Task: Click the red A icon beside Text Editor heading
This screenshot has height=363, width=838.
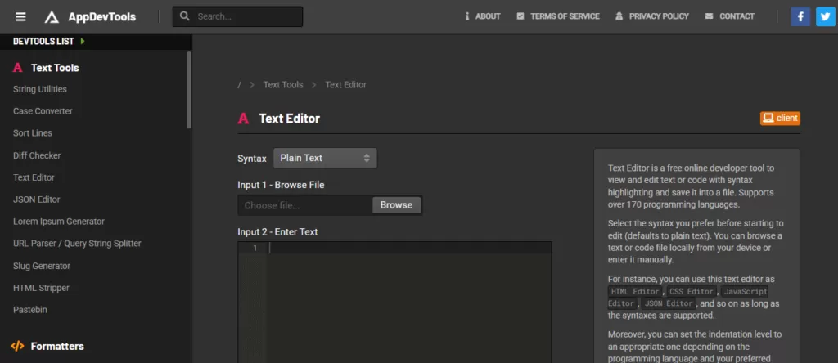Action: click(x=243, y=119)
